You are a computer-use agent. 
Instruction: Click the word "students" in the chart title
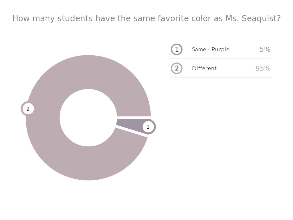(x=75, y=19)
